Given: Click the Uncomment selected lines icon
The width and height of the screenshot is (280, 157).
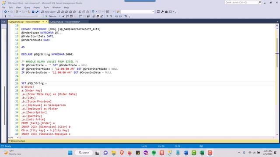Looking at the screenshot, I should 111,16.
